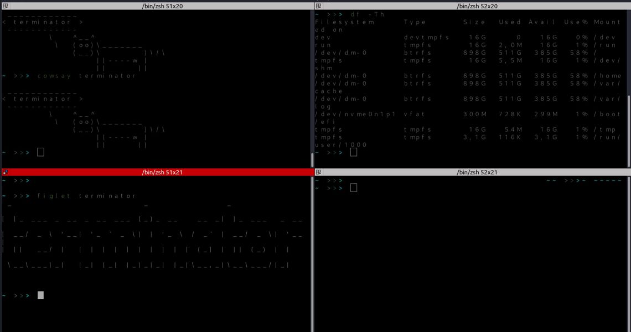Click the 'figlet terminator' command line
Image resolution: width=631 pixels, height=332 pixels.
[86, 196]
